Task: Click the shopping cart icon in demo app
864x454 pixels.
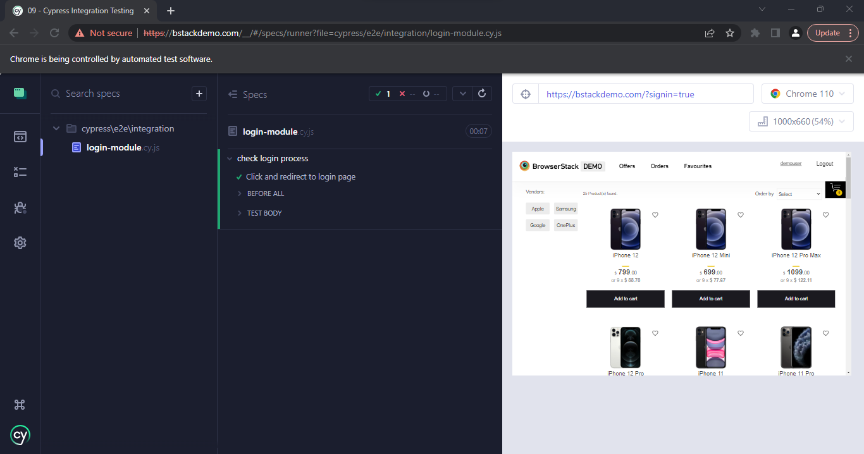Action: pos(835,189)
